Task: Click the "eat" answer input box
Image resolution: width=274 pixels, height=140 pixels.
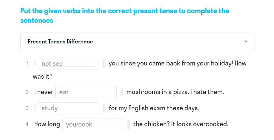Action: tap(86, 92)
